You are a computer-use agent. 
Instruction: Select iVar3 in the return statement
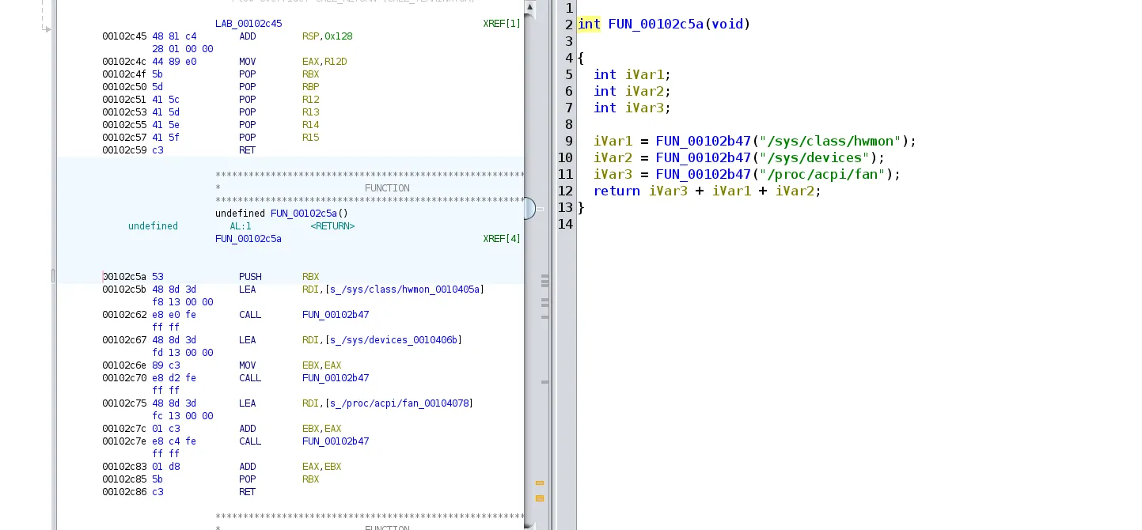coord(668,191)
